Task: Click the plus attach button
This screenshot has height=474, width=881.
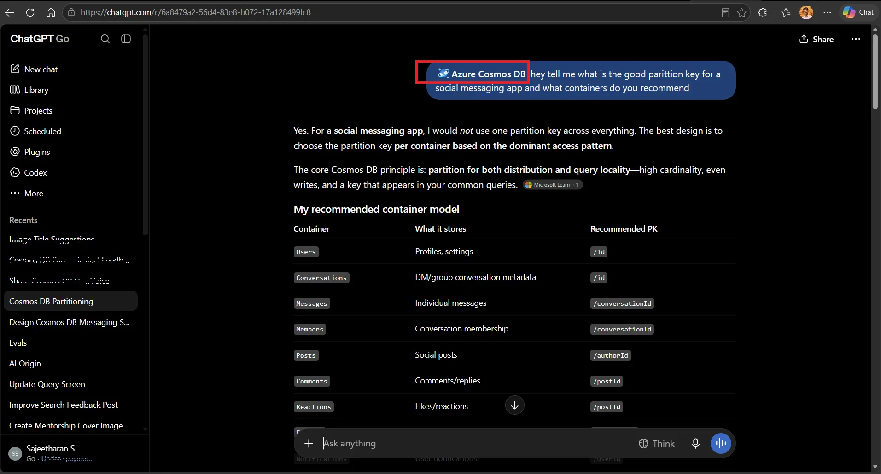Action: 309,443
